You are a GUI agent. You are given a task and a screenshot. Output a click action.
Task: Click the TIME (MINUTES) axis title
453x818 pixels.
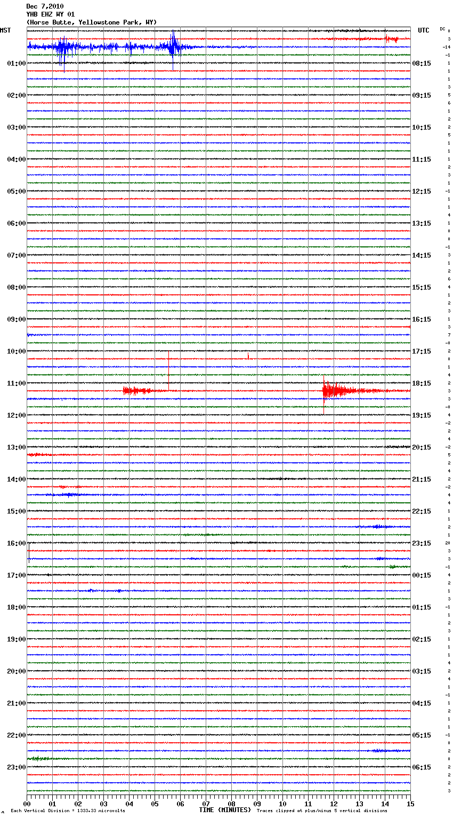pyautogui.click(x=225, y=810)
